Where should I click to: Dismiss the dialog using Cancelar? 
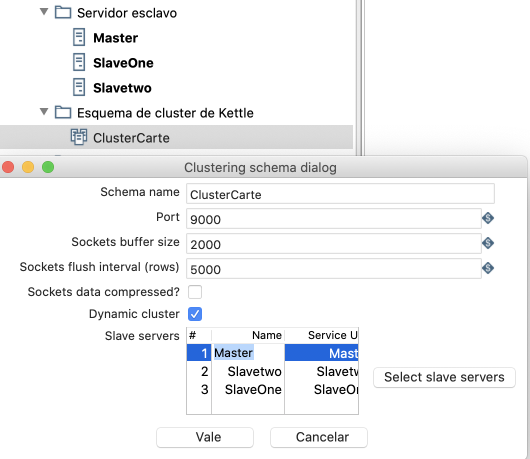pyautogui.click(x=318, y=437)
